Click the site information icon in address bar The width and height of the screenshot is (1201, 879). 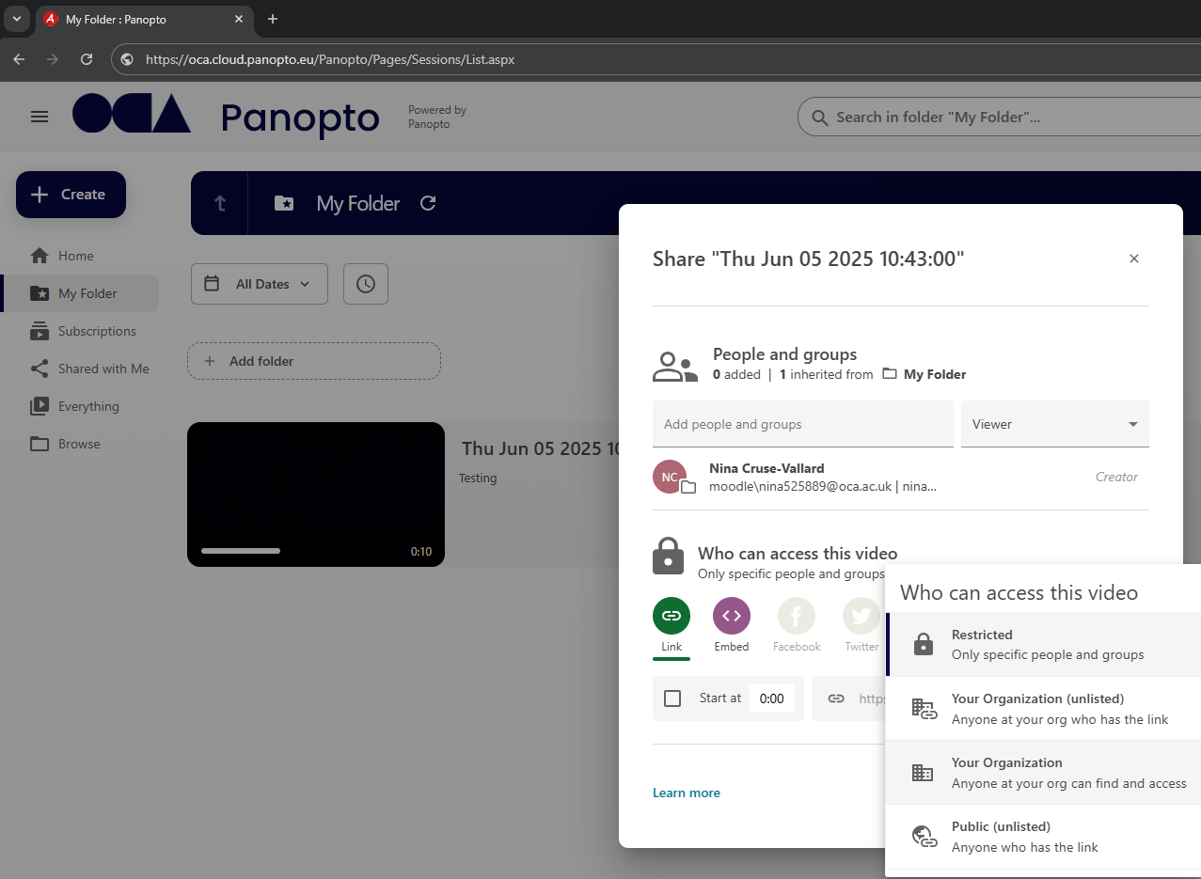tap(127, 59)
